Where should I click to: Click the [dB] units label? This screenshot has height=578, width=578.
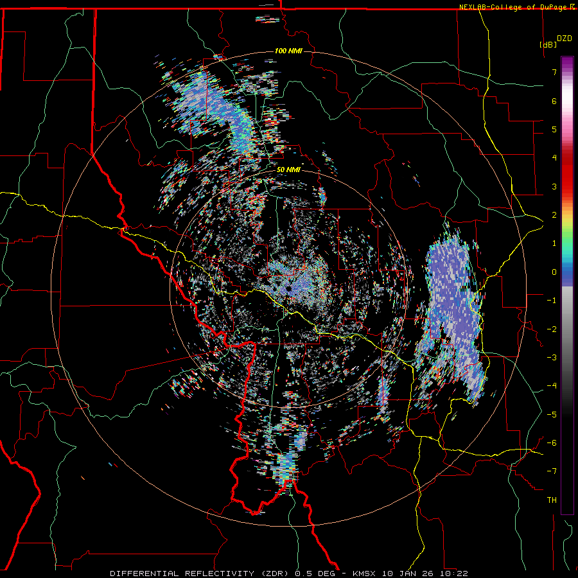[548, 44]
